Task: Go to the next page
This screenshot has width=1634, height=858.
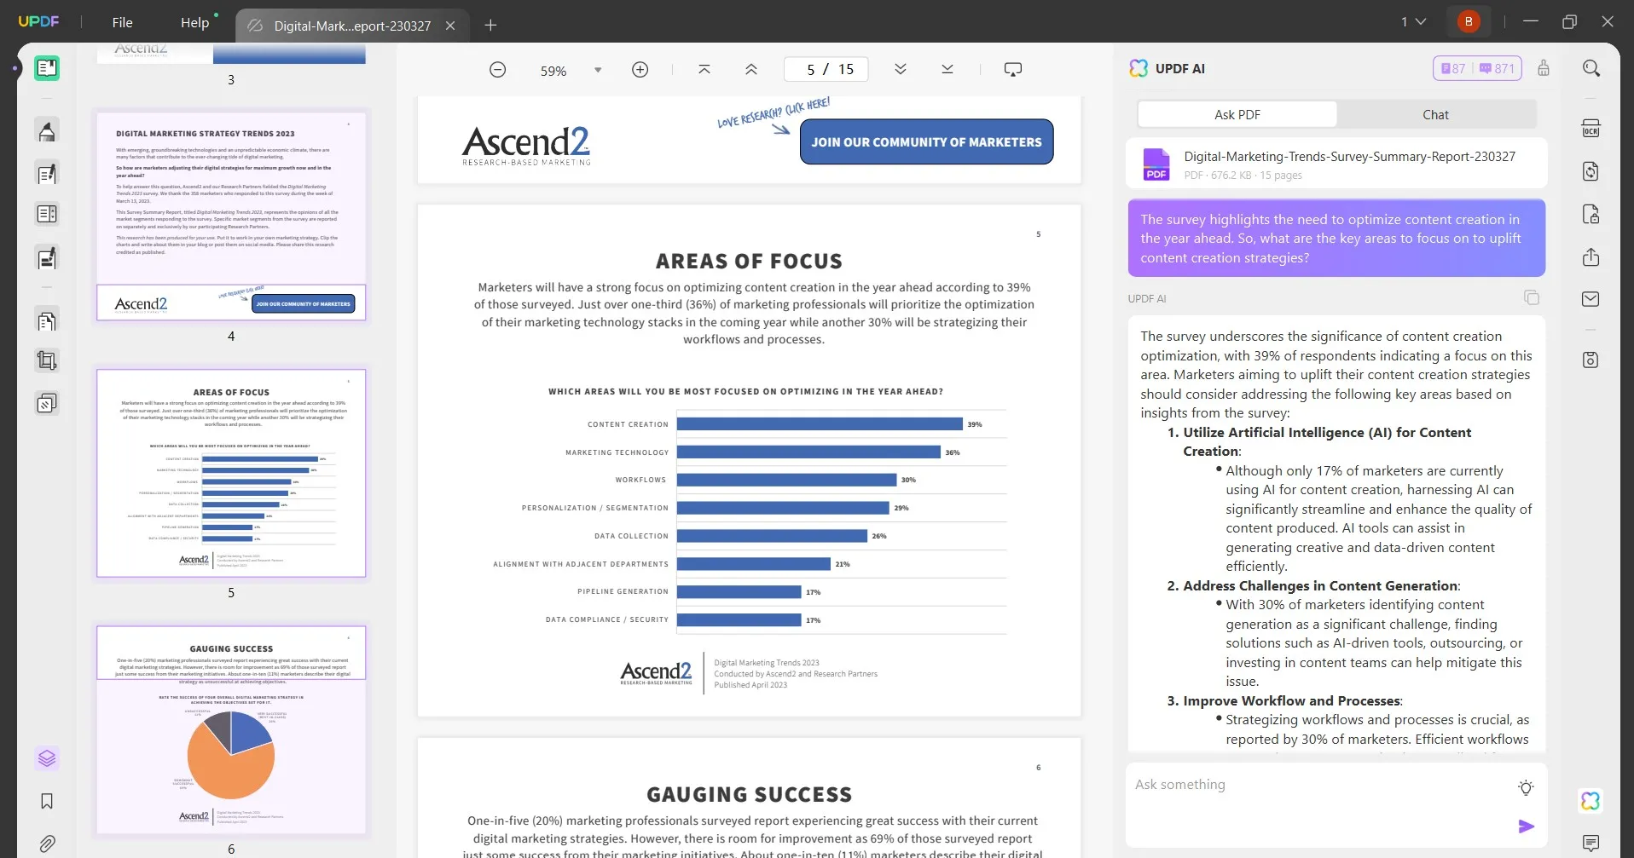Action: [x=901, y=69]
